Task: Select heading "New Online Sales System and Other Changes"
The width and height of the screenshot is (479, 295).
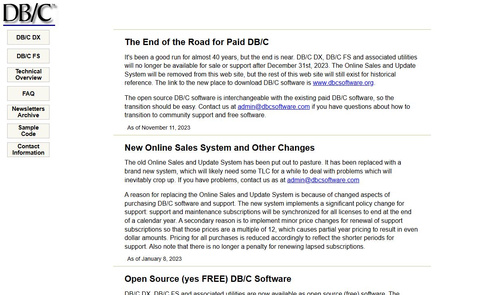Action: [220, 148]
